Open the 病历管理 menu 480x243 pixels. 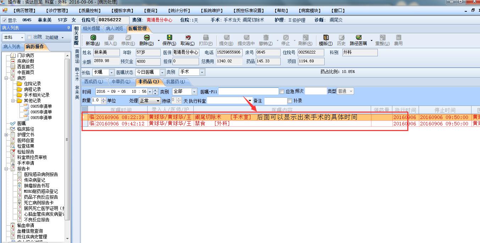24,11
